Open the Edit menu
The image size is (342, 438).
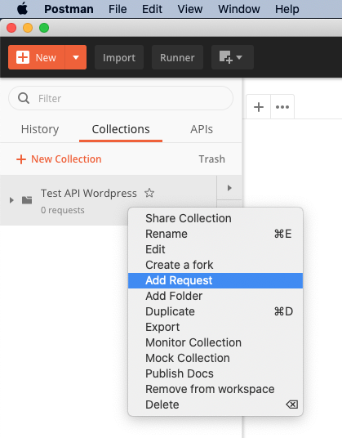[152, 9]
